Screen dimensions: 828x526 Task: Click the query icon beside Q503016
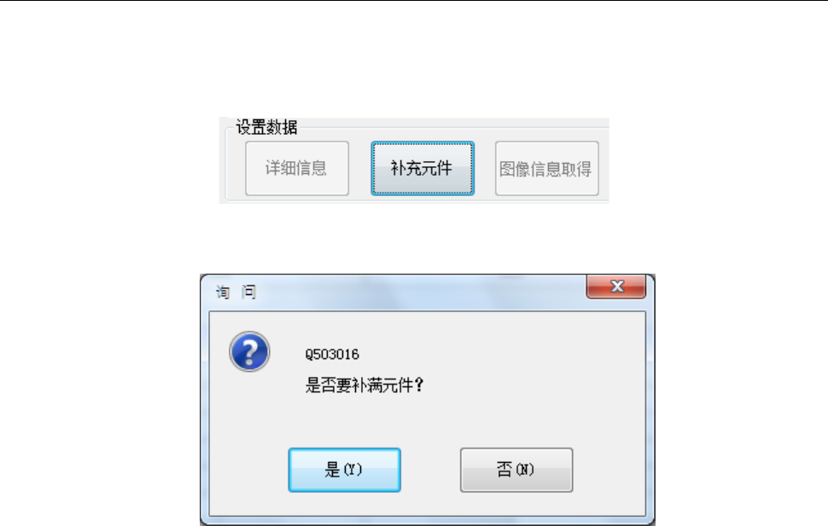[x=250, y=351]
